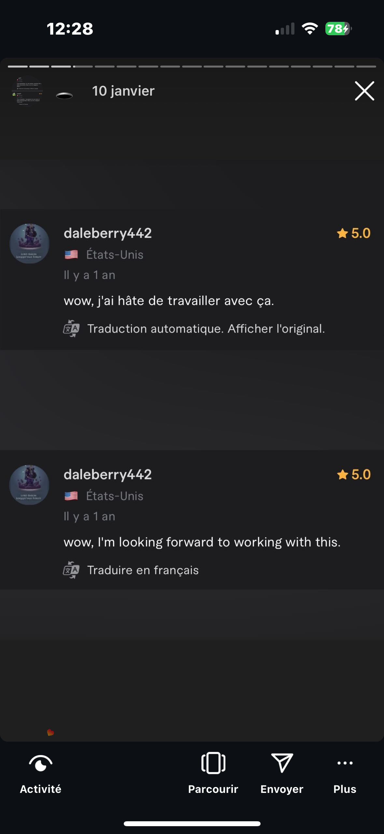384x834 pixels.
Task: Click Traduire en français link
Action: pyautogui.click(x=143, y=570)
